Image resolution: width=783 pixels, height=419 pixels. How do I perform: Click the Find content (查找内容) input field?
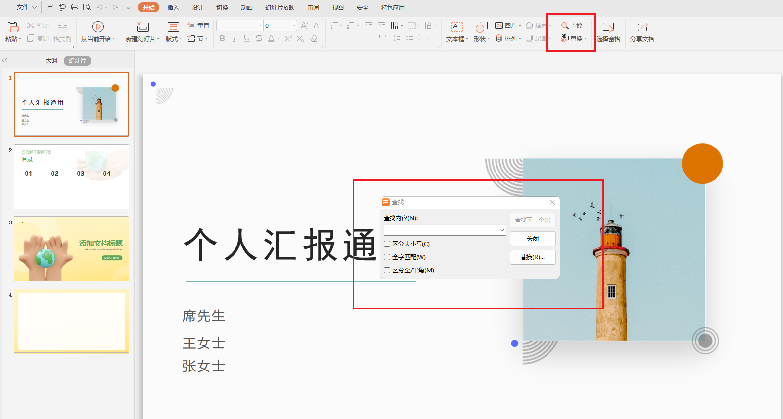(444, 230)
